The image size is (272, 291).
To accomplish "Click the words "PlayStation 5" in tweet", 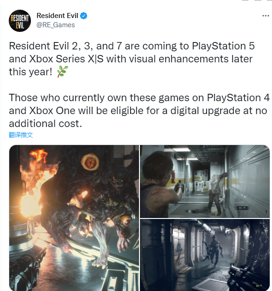I will coord(223,46).
